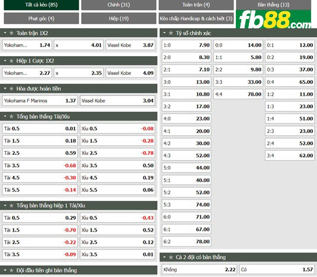
Task: Favorite the Toàn trận 1X2 star
Action: pyautogui.click(x=11, y=33)
